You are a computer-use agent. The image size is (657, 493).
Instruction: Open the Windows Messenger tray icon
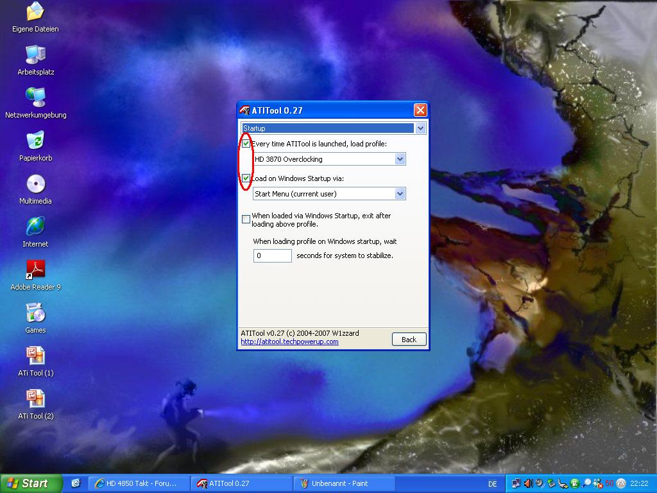pos(598,483)
